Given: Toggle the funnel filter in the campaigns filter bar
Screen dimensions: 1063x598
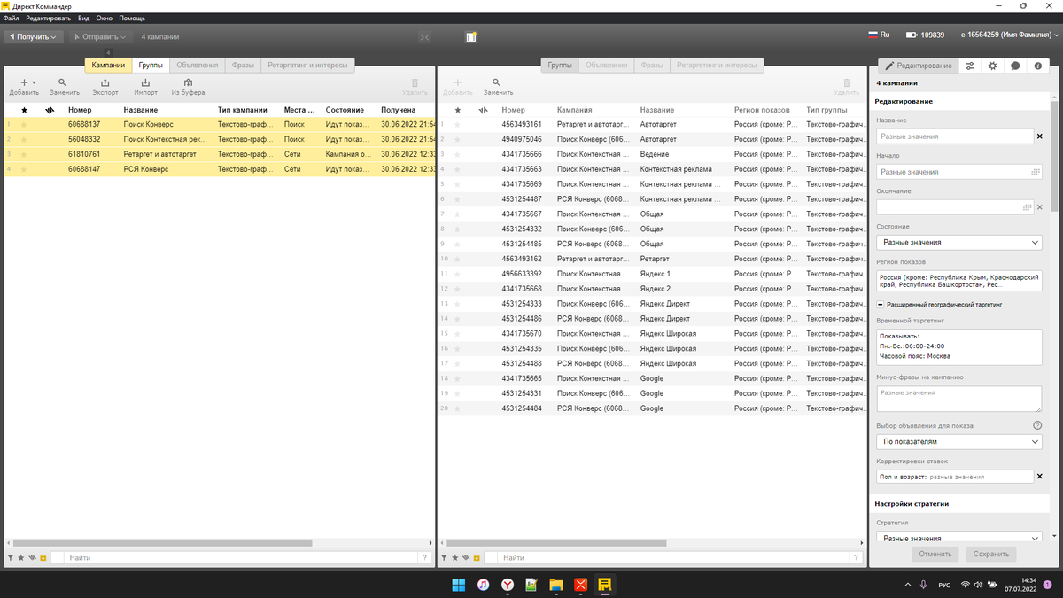Looking at the screenshot, I should (x=10, y=558).
